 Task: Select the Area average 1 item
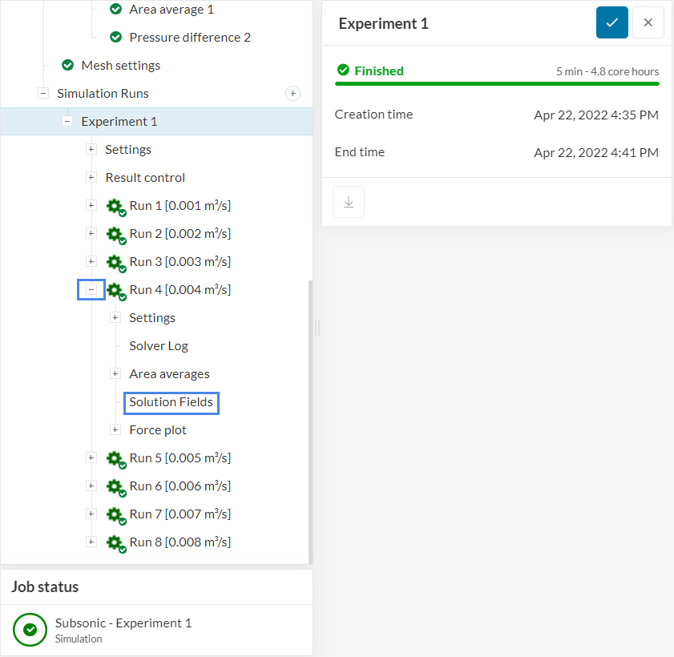[172, 10]
